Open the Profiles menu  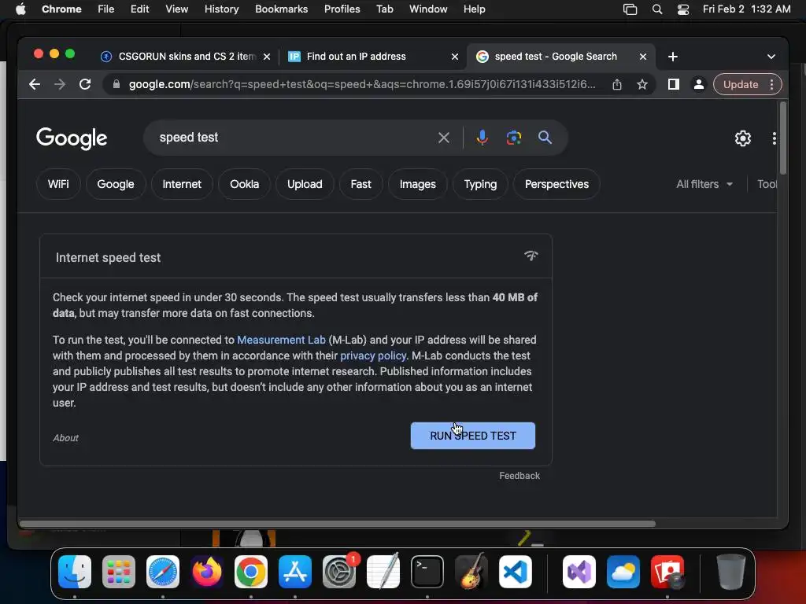(x=342, y=9)
